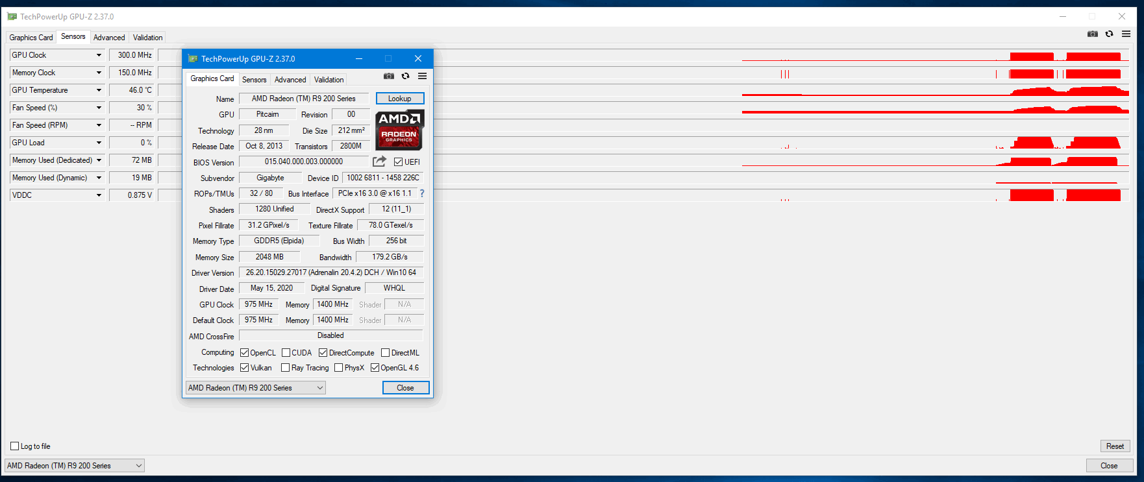Viewport: 1144px width, 482px height.
Task: Click the Driver Version field
Action: click(331, 272)
